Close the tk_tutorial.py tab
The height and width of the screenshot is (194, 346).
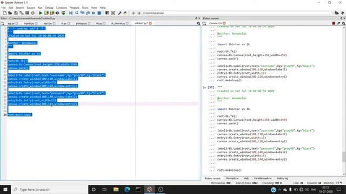(128, 23)
